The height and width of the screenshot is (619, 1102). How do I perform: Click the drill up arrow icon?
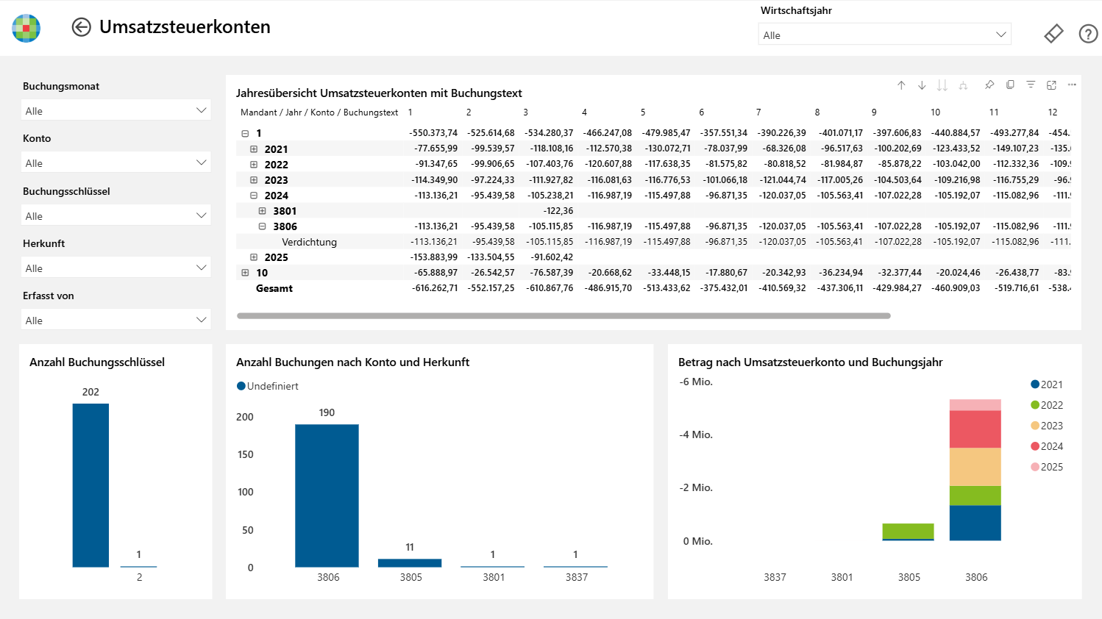click(x=901, y=85)
